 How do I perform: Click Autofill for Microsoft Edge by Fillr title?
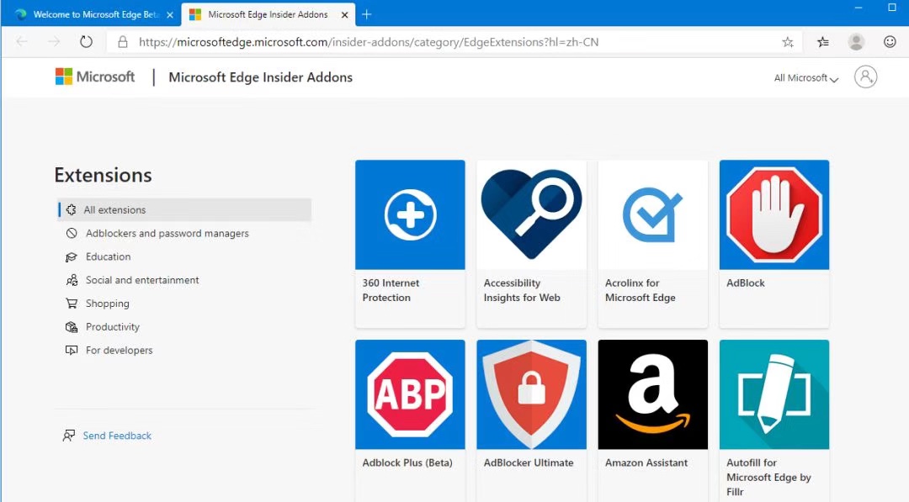click(768, 477)
